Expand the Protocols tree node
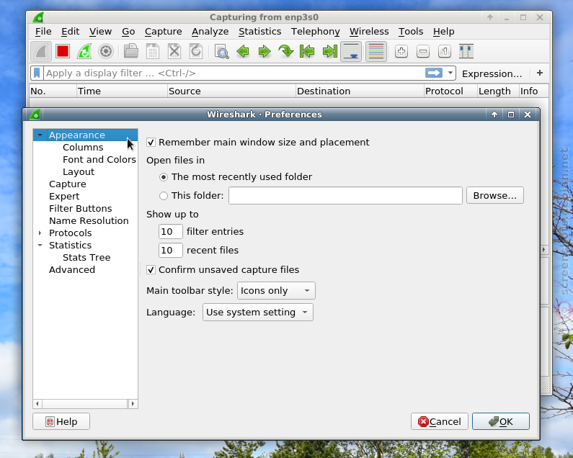Screen dimensions: 573x458 pyautogui.click(x=40, y=233)
